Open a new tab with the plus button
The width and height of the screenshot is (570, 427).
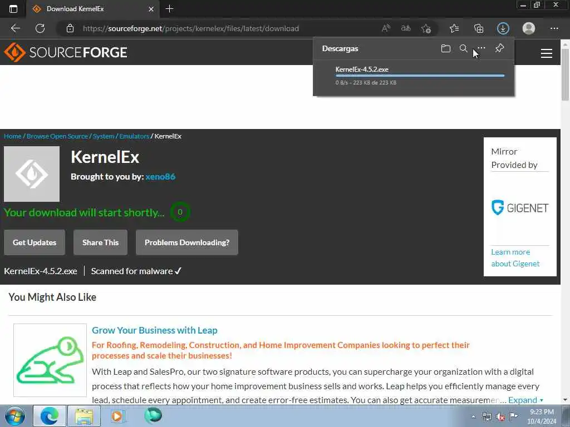169,9
